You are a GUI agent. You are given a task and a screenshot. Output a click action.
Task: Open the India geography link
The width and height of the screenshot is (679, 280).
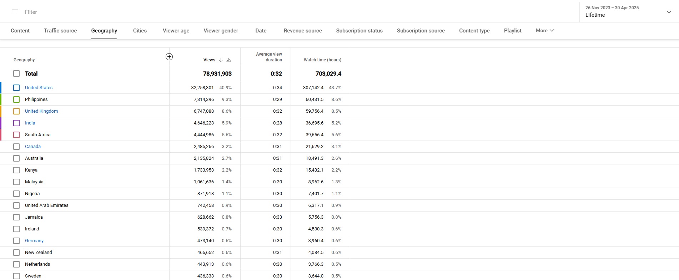pos(30,123)
